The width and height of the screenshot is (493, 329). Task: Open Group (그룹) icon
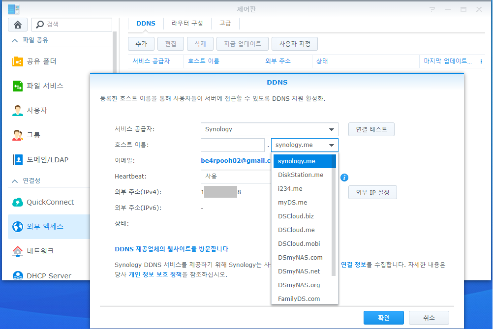tap(18, 135)
